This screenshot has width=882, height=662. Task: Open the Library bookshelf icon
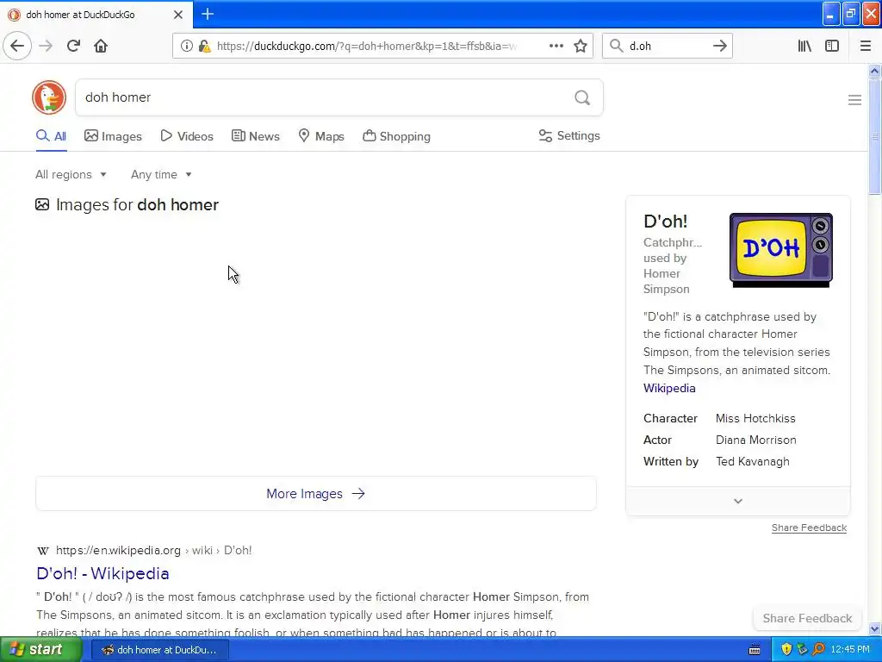pos(804,46)
